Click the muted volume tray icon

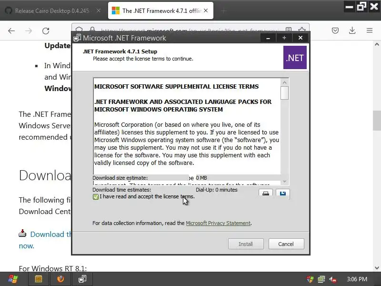[333, 279]
